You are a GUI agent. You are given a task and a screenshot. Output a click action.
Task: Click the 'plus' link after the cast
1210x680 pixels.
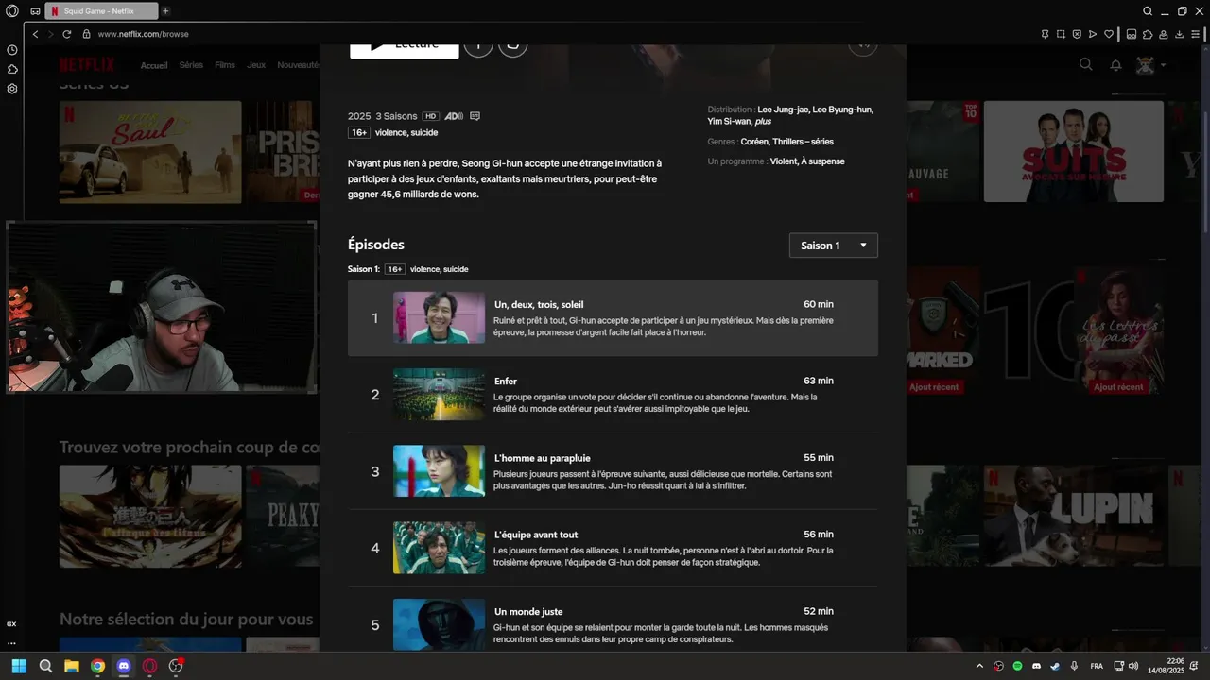(x=763, y=122)
